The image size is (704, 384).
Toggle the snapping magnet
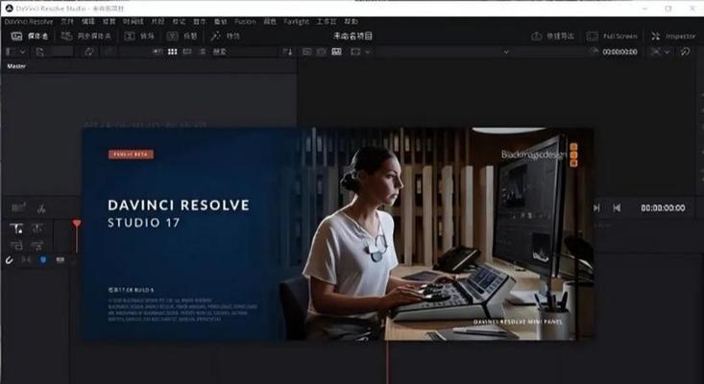click(x=9, y=260)
